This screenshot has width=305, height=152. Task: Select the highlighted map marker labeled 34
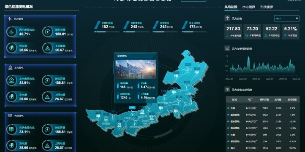(x=132, y=107)
